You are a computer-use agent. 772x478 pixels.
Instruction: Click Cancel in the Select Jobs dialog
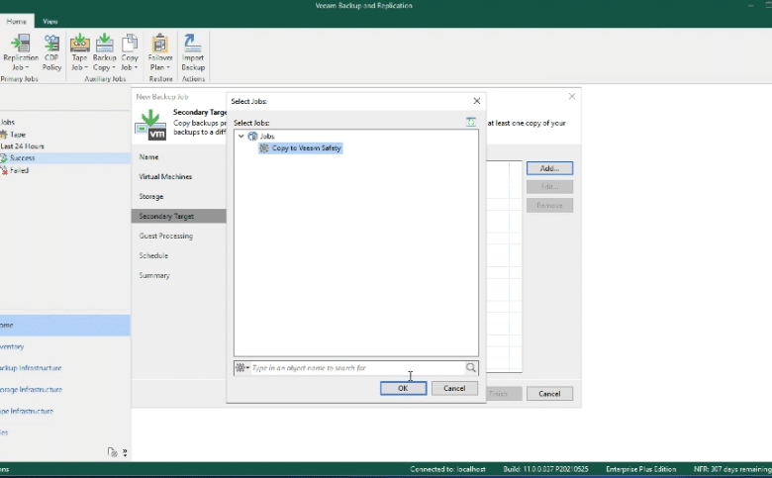[x=454, y=388]
